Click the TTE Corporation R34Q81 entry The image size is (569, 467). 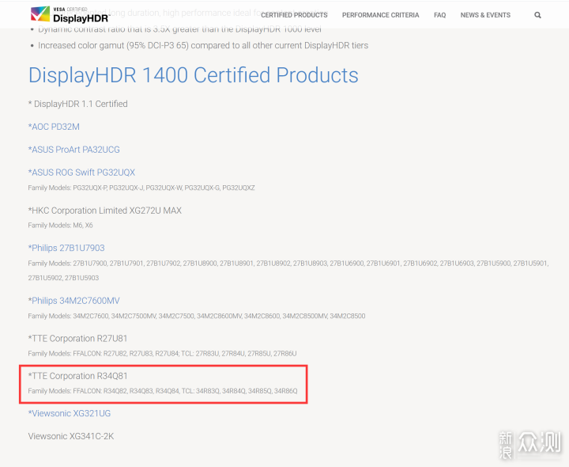(77, 376)
